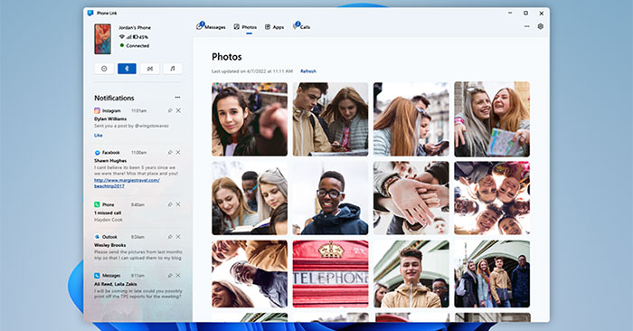Screen dimensions: 633x331
Task: Pin the Phone missed call notification
Action: tap(170, 204)
